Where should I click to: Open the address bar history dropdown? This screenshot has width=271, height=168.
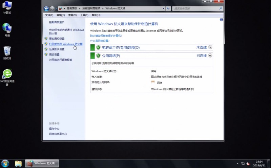[163, 8]
